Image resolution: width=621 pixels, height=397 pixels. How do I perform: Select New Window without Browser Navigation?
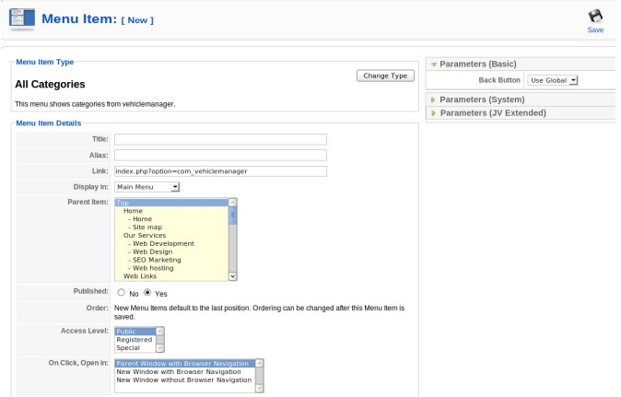click(x=185, y=380)
